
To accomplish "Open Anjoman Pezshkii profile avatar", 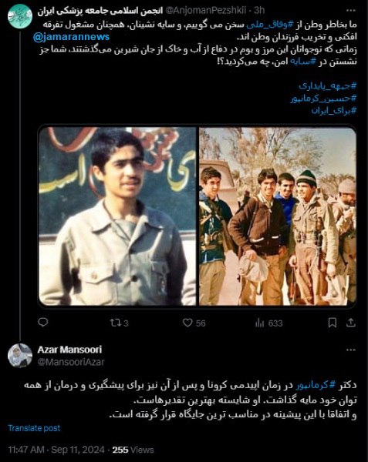I will click(20, 16).
